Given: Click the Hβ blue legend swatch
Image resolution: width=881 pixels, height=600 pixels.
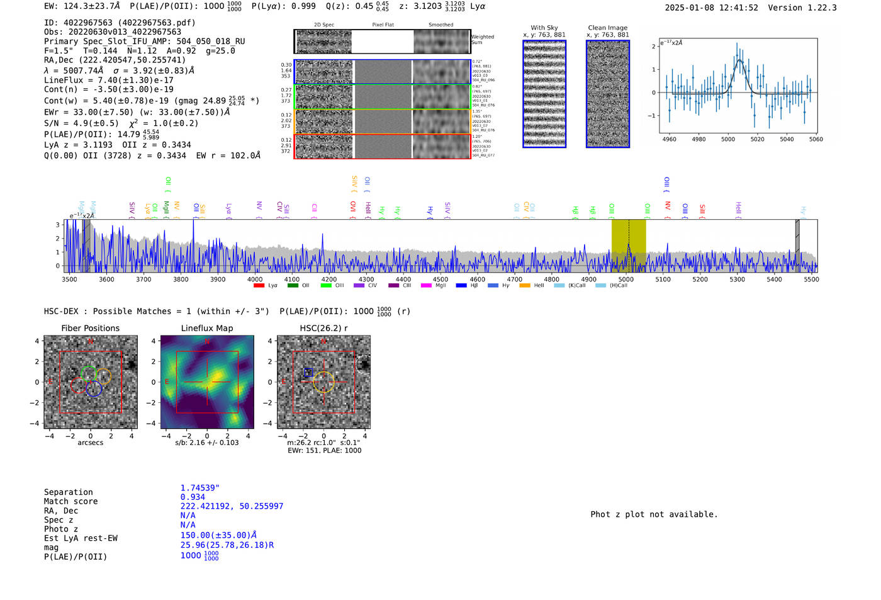Looking at the screenshot, I should tap(461, 286).
